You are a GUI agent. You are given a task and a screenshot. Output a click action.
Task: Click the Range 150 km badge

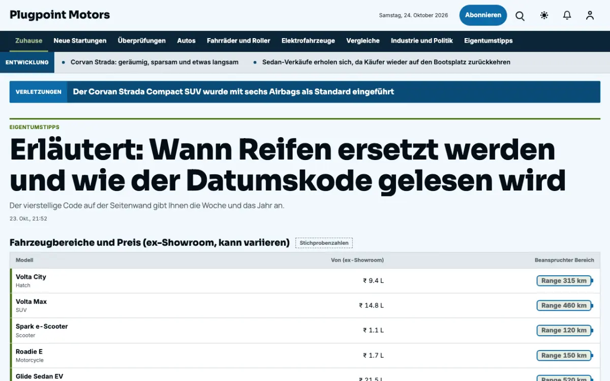(564, 356)
